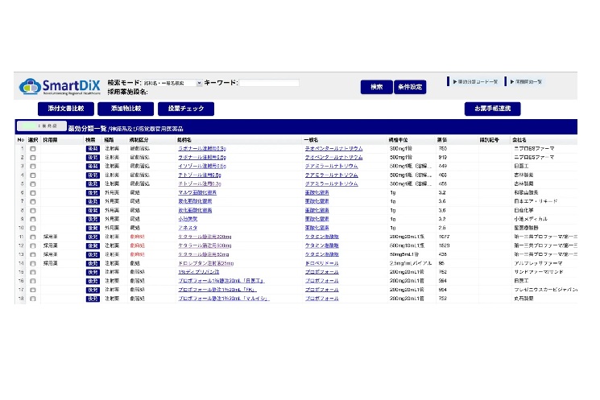This screenshot has height=400, width=600.
Task: Click the 条件設定 button
Action: 410,87
